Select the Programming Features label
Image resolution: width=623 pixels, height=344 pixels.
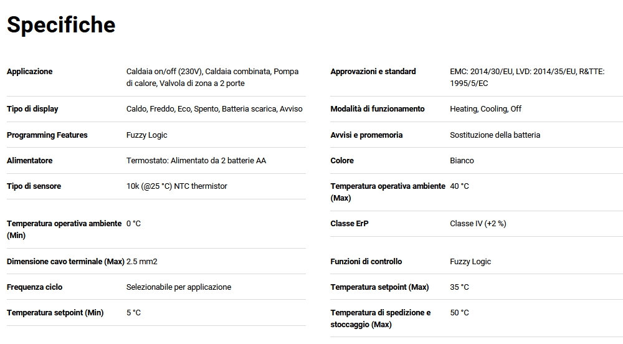47,135
